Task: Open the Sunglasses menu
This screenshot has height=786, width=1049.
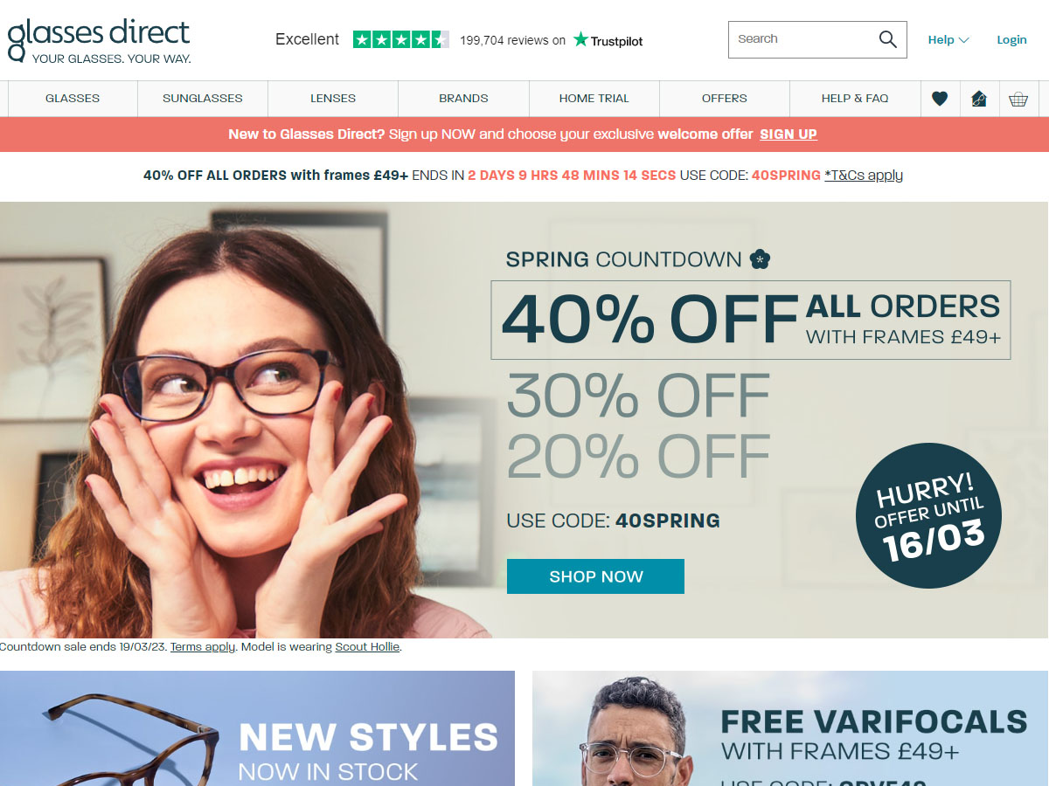Action: [203, 99]
